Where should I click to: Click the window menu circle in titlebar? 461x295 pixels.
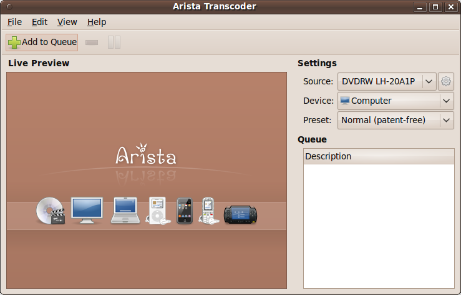click(x=9, y=7)
